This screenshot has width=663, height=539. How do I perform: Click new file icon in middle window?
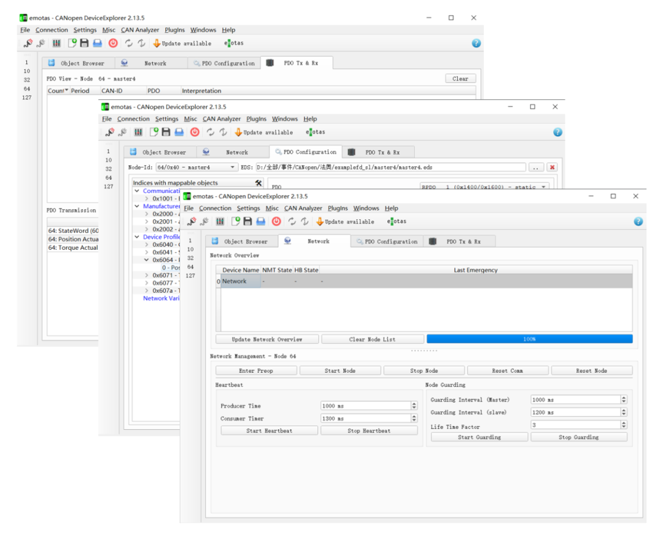pyautogui.click(x=154, y=132)
